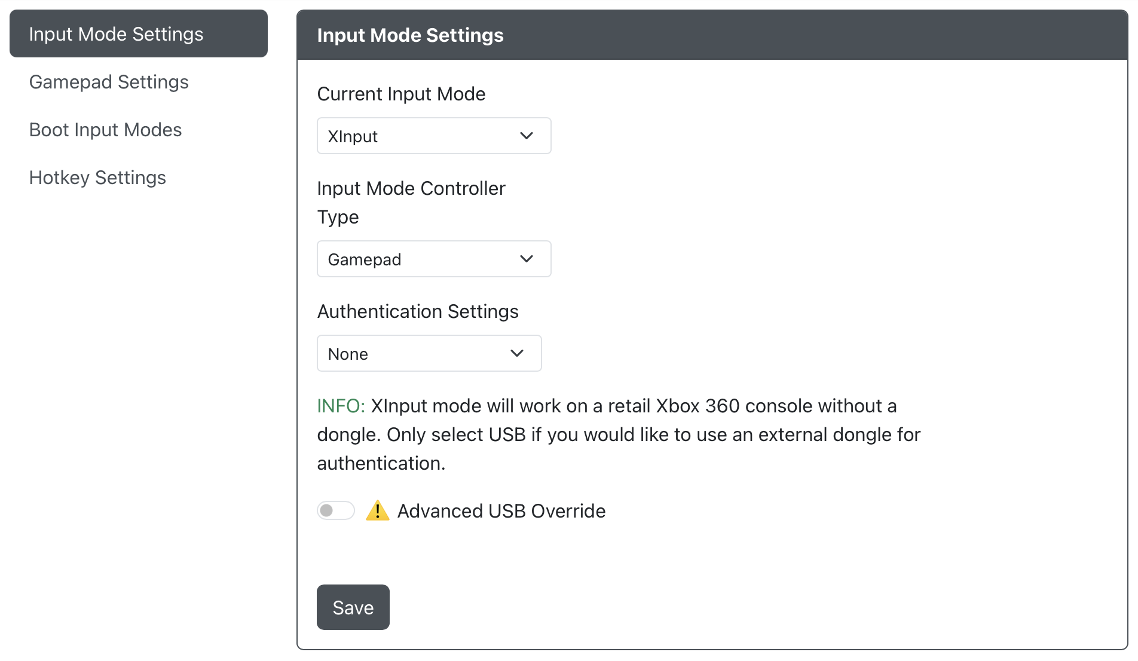Click the warning icon beside Advanced USB Override
The height and width of the screenshot is (661, 1138).
coord(377,510)
